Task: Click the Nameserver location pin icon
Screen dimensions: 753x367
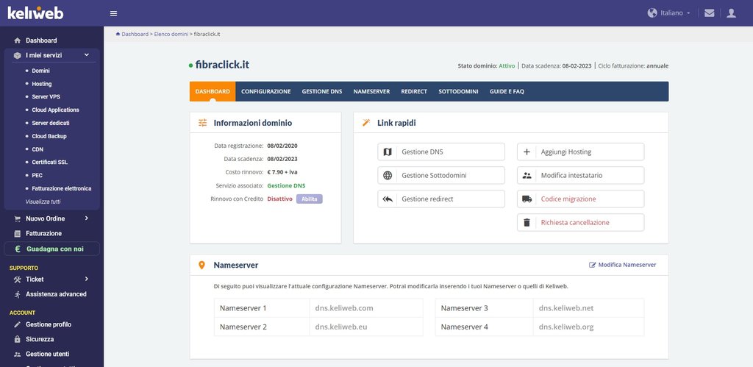Action: click(202, 266)
